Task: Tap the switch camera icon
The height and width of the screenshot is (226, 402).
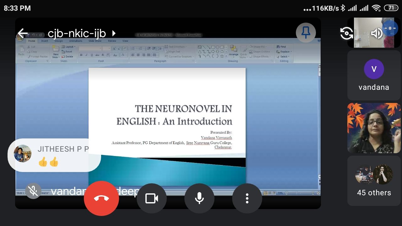Action: coord(346,33)
